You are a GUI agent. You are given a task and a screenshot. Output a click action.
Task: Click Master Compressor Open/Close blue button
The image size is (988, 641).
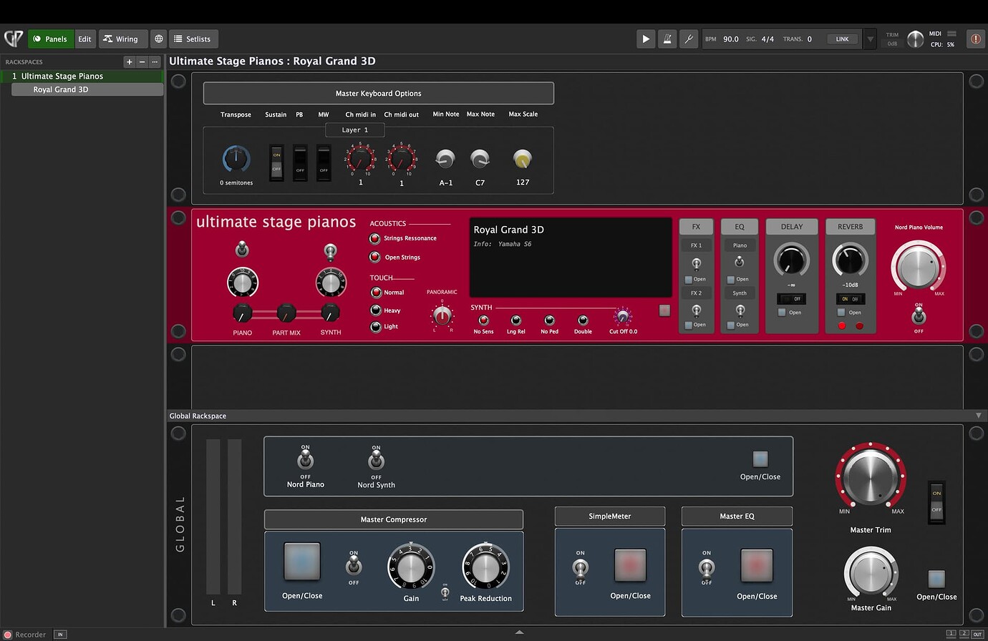302,561
